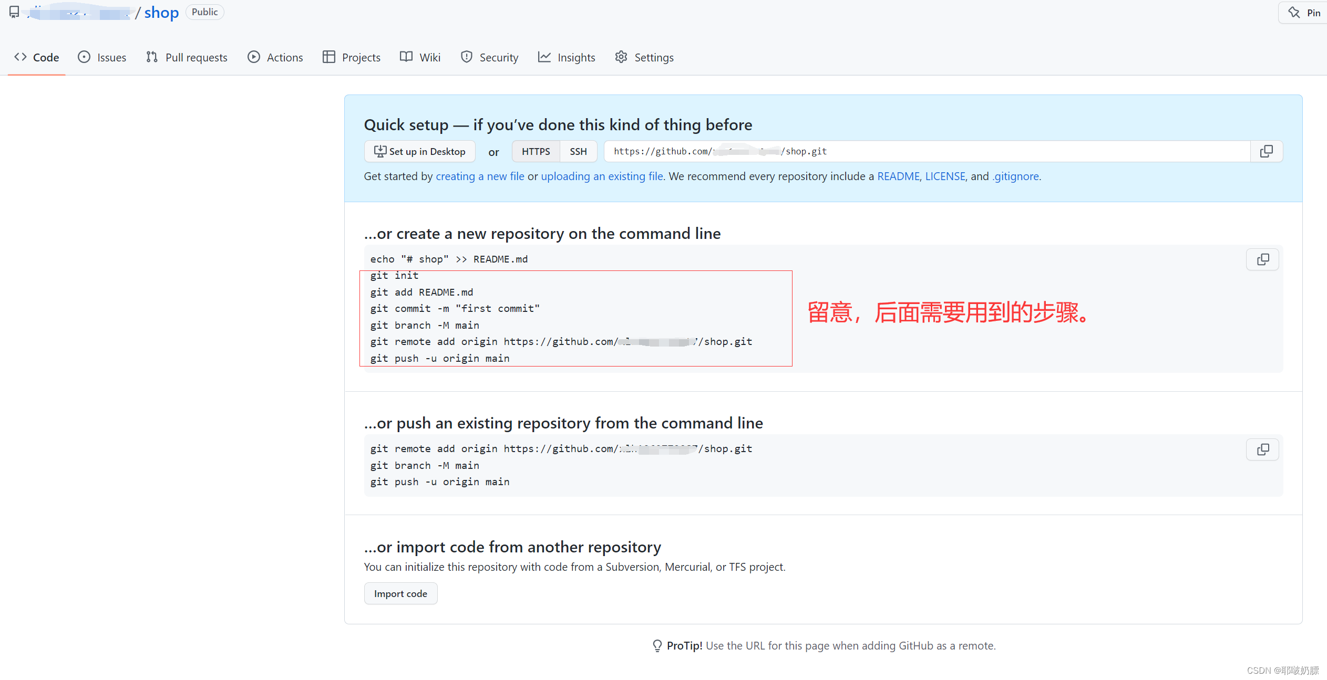Open the Projects tab
The width and height of the screenshot is (1327, 680).
point(352,57)
